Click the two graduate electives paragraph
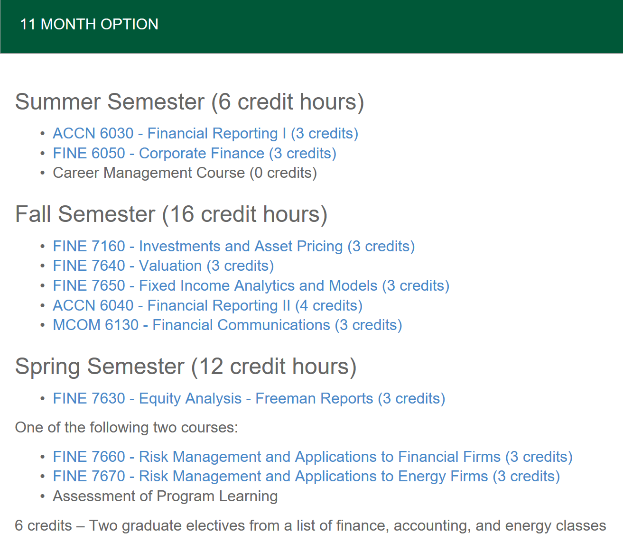Image resolution: width=623 pixels, height=551 pixels. click(x=310, y=526)
